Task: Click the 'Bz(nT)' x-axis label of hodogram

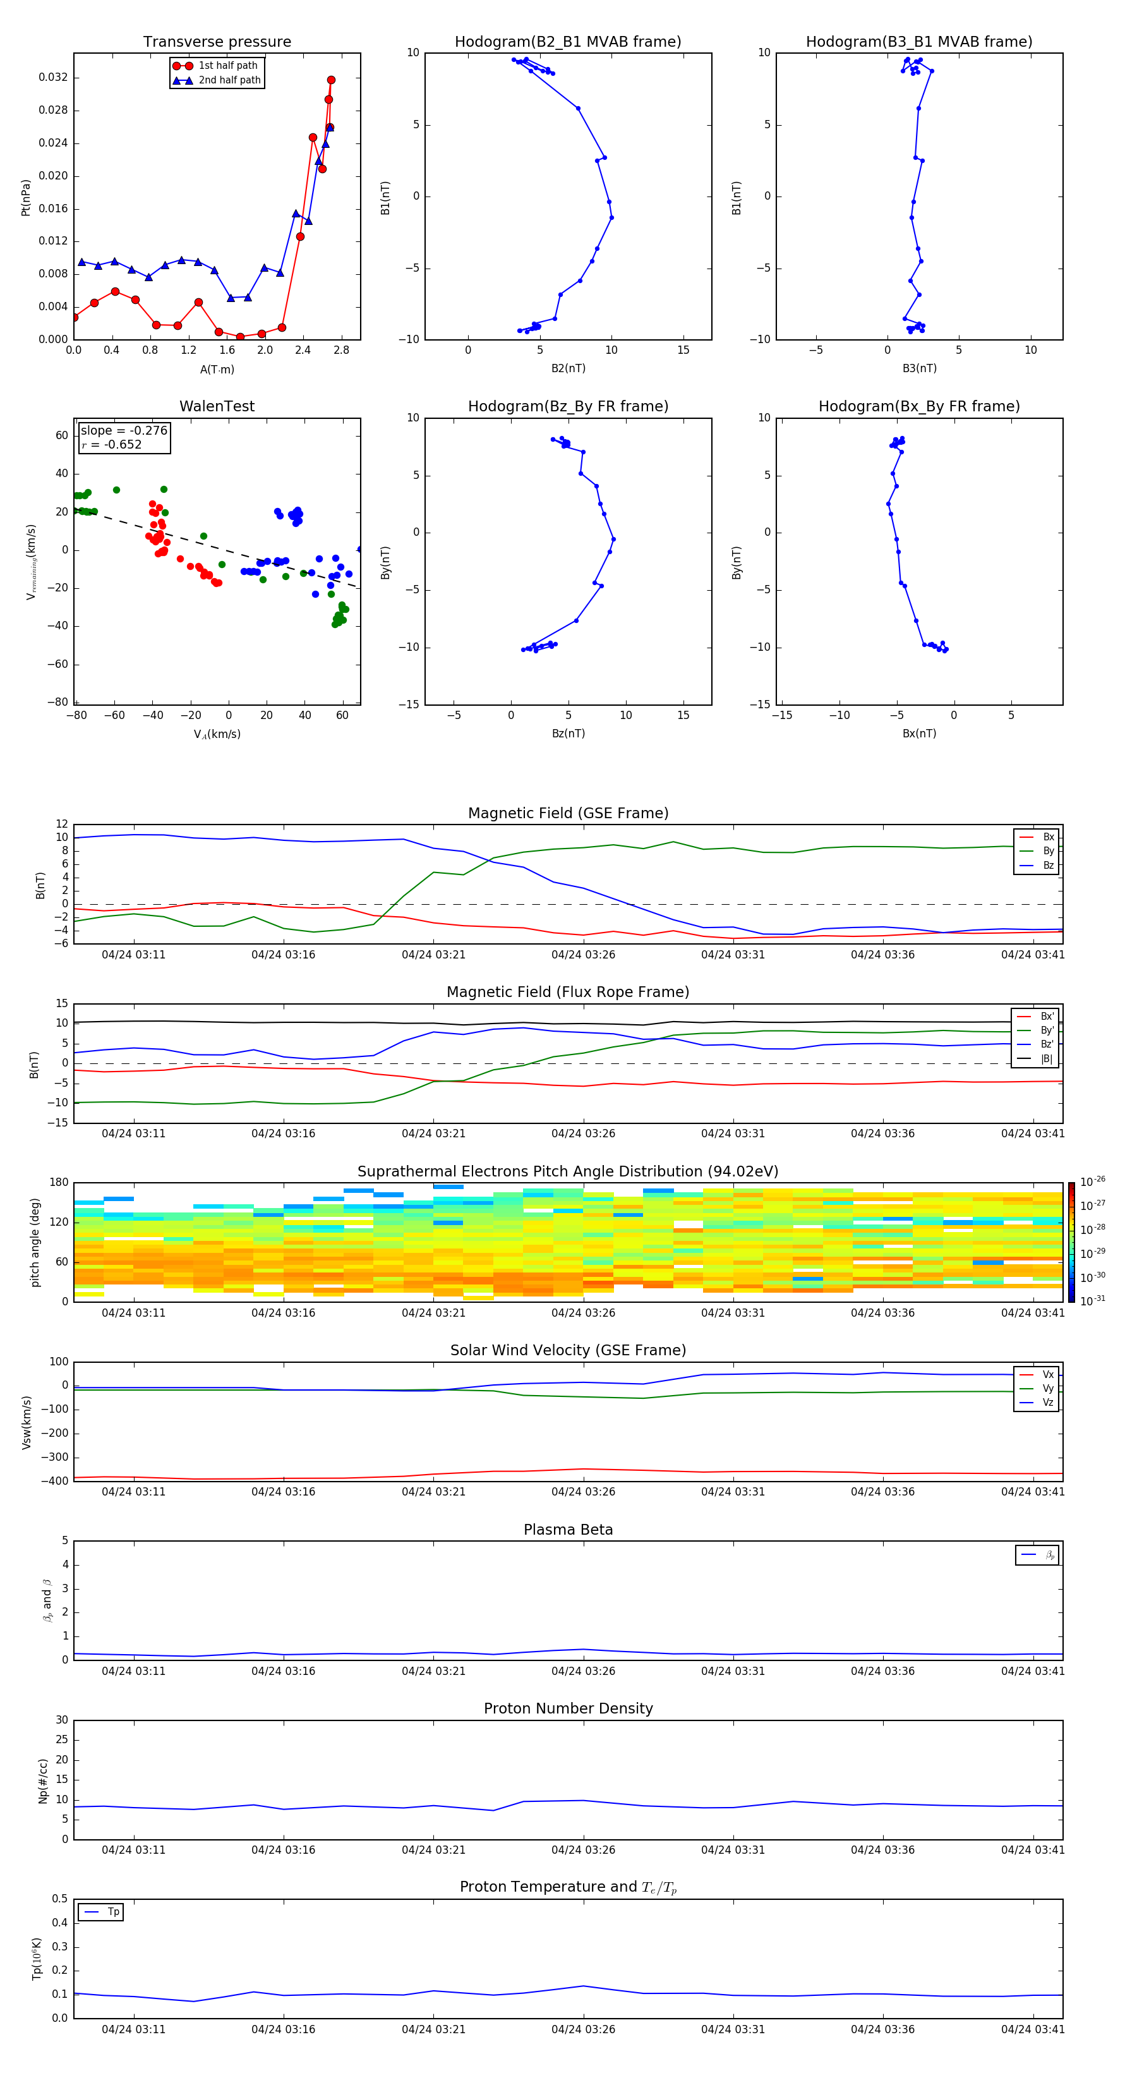Action: [568, 734]
